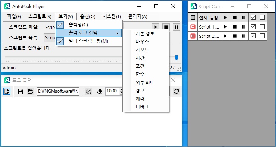Select 마우스 log type
276x147 pixels.
tap(146, 42)
